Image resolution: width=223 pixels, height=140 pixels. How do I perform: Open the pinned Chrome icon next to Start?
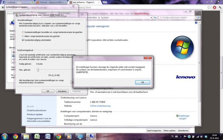click(x=15, y=136)
